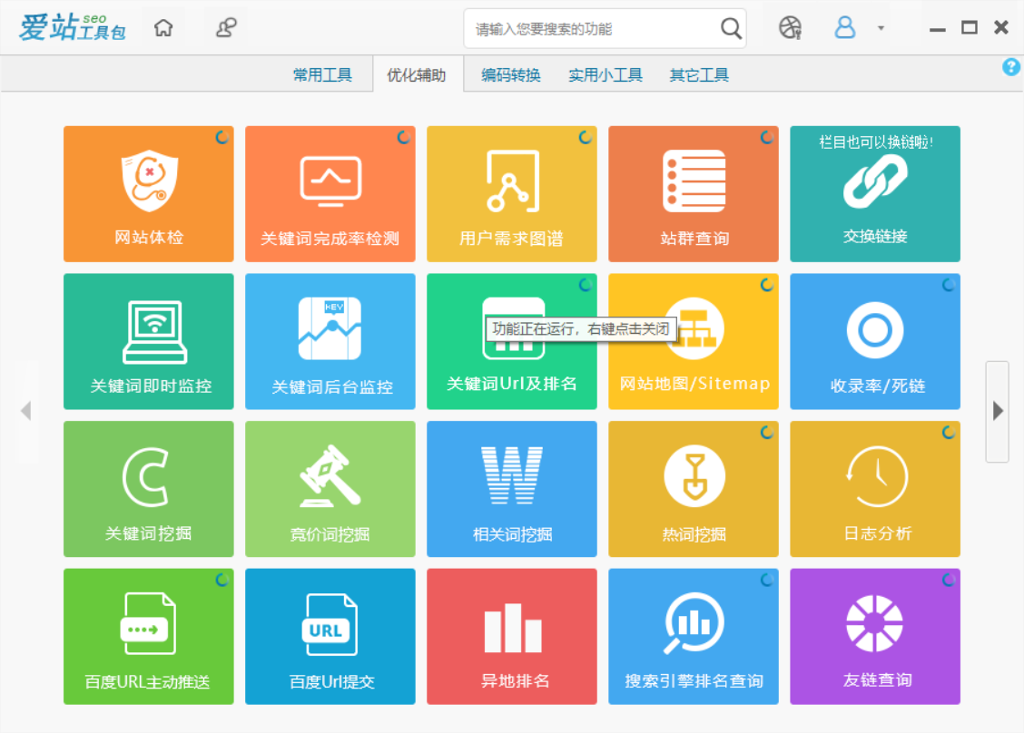Open 网站地图/Sitemap tool
This screenshot has width=1024, height=733.
pyautogui.click(x=693, y=341)
